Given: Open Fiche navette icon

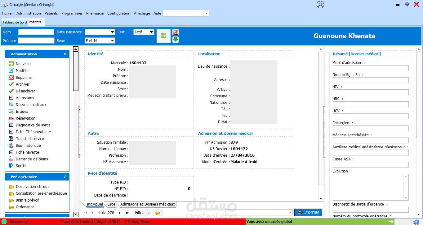Looking at the screenshot, I should (11, 152).
